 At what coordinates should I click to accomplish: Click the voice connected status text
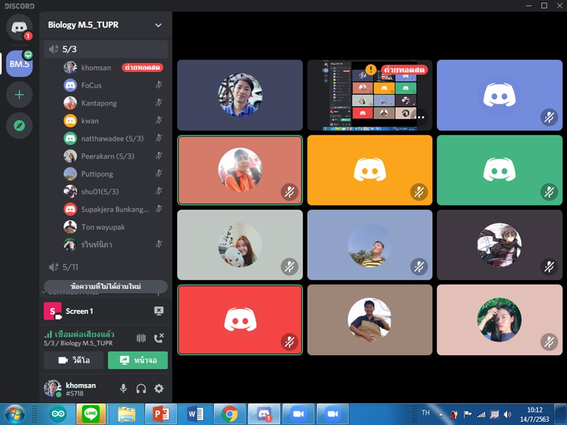(84, 334)
